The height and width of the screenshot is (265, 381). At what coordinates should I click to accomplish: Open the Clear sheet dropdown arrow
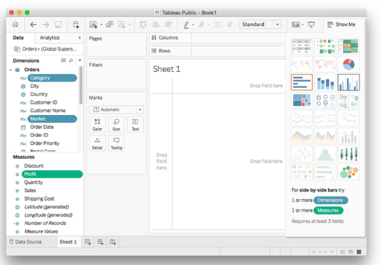click(x=129, y=25)
